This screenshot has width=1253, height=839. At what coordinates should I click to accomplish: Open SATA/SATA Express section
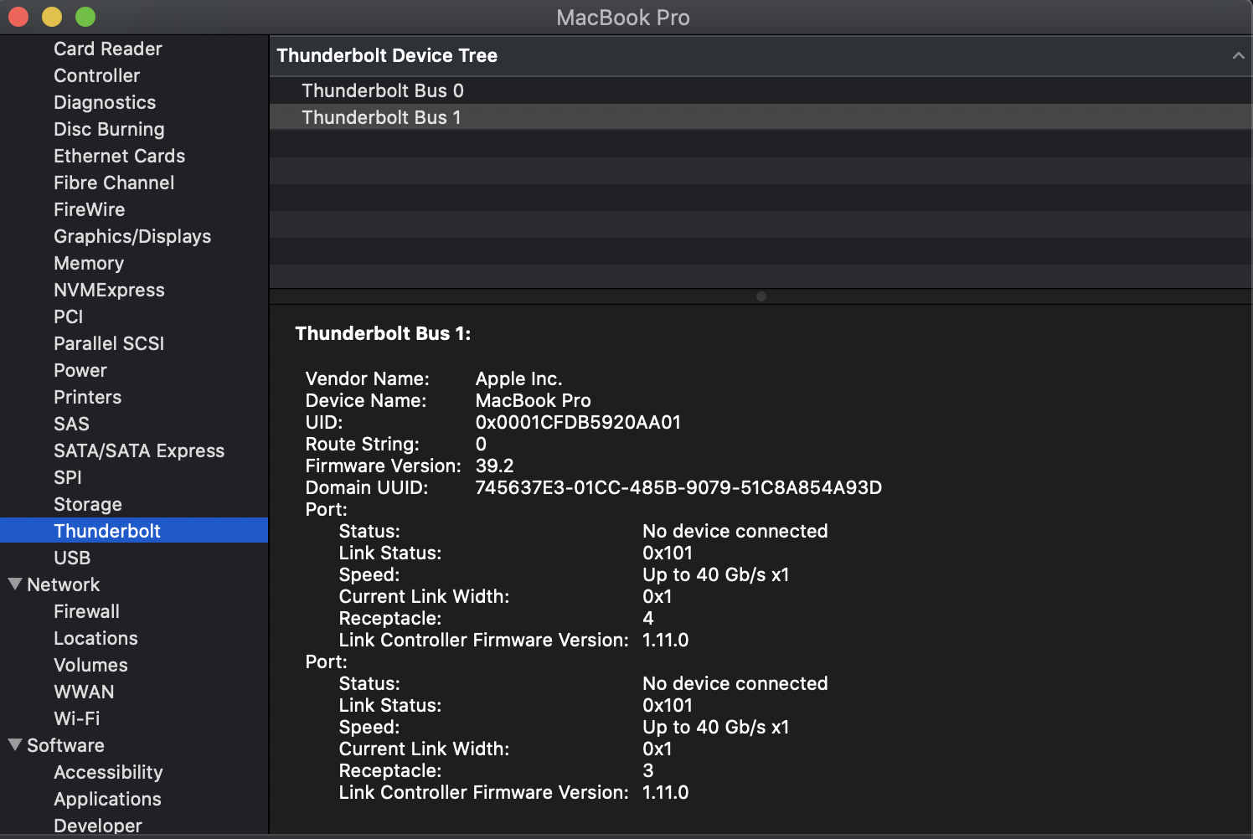(139, 450)
